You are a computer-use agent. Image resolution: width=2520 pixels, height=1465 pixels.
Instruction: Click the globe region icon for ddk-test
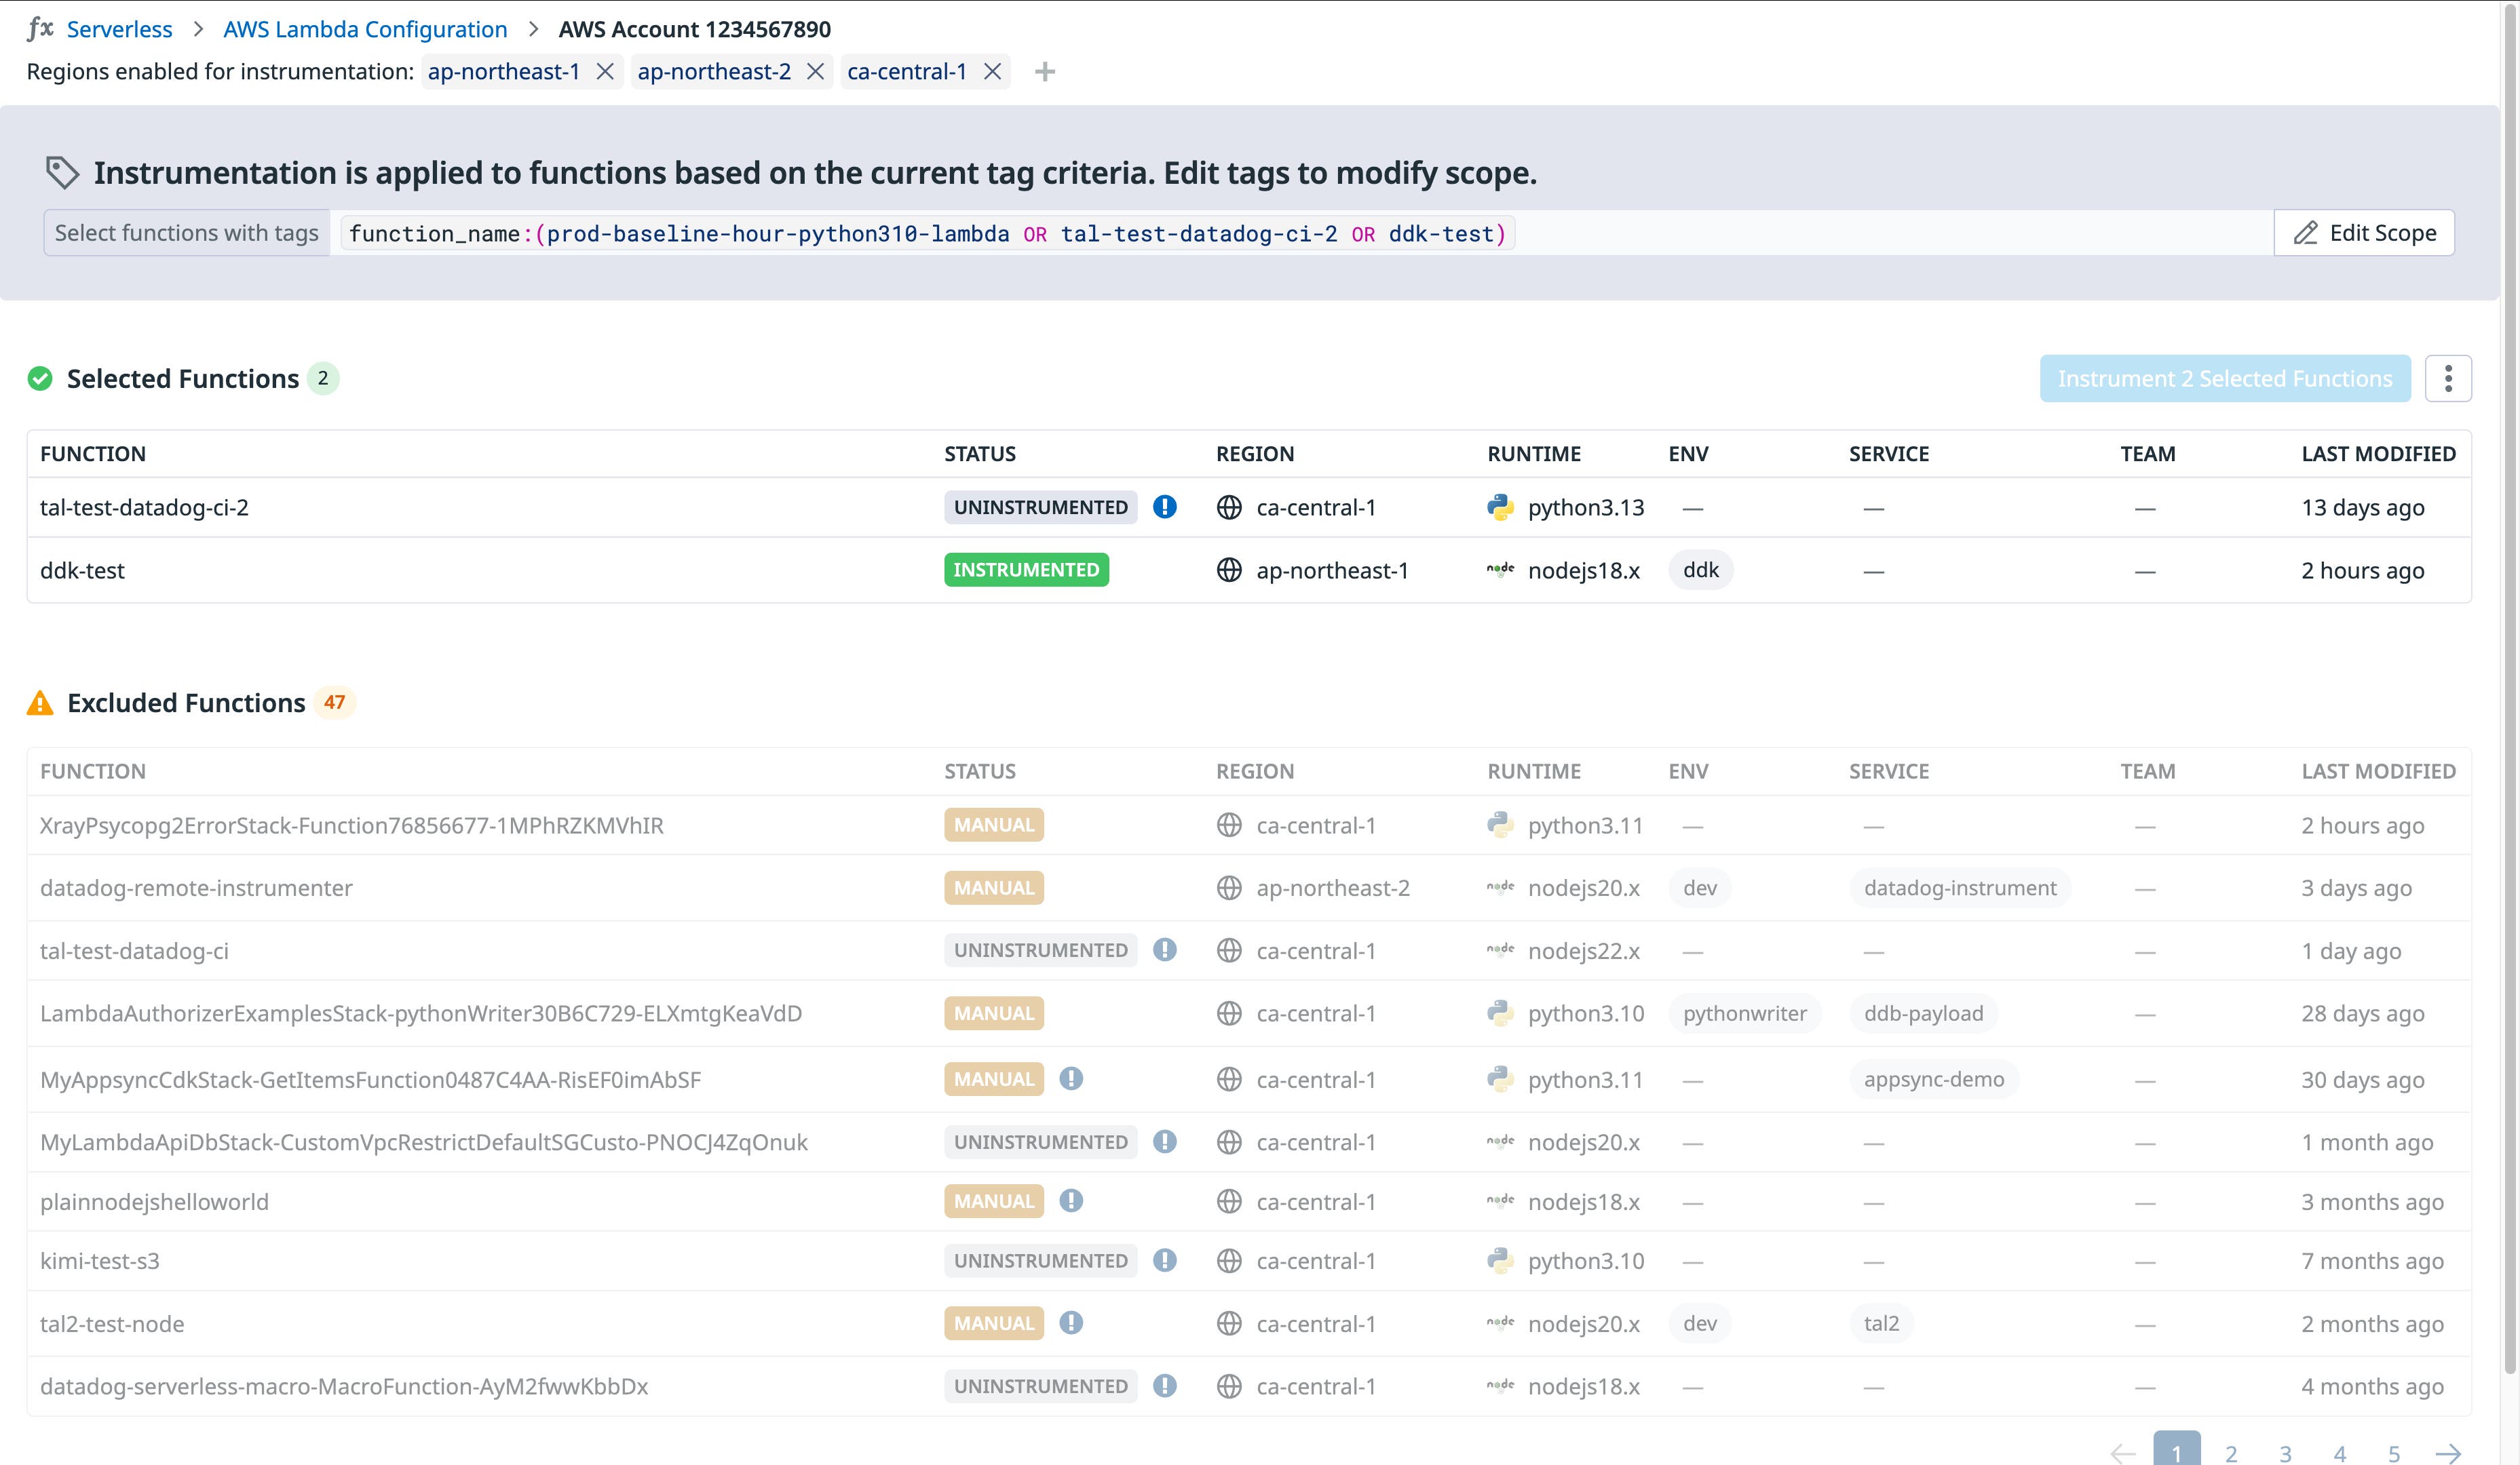click(1229, 570)
